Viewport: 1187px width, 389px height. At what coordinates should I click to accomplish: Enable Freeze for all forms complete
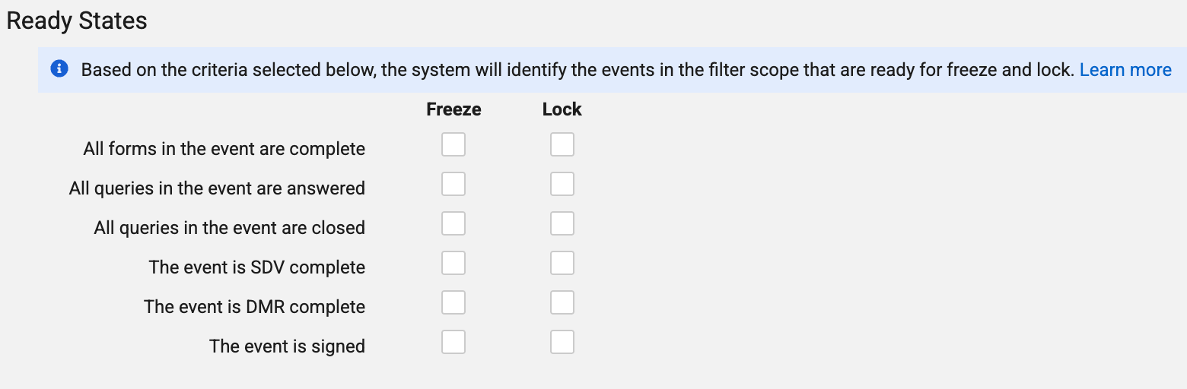point(453,144)
